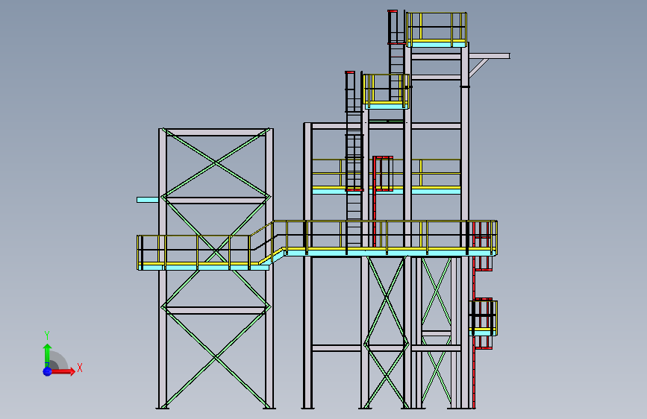Click the blue Z axis sphere of the triad
The image size is (647, 419).
coord(48,371)
